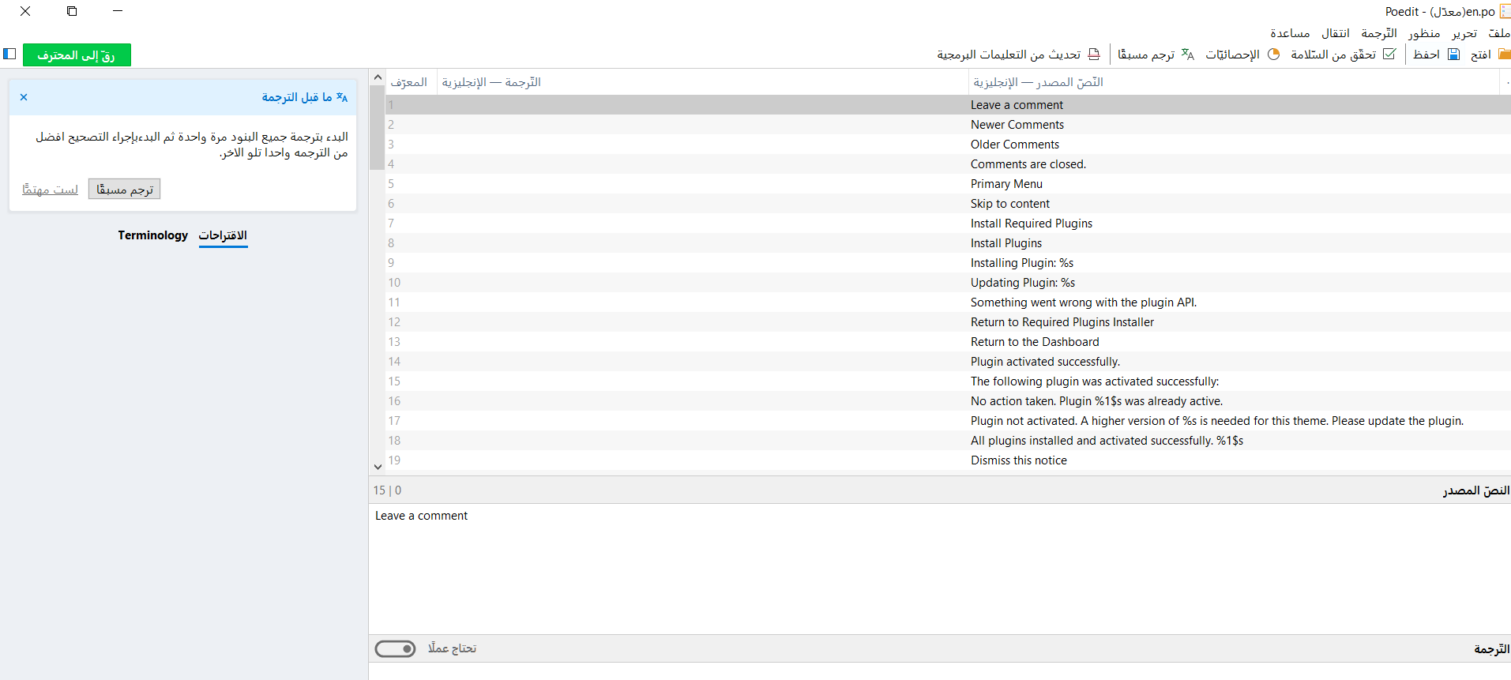Open the تحرير menu

point(1464,33)
